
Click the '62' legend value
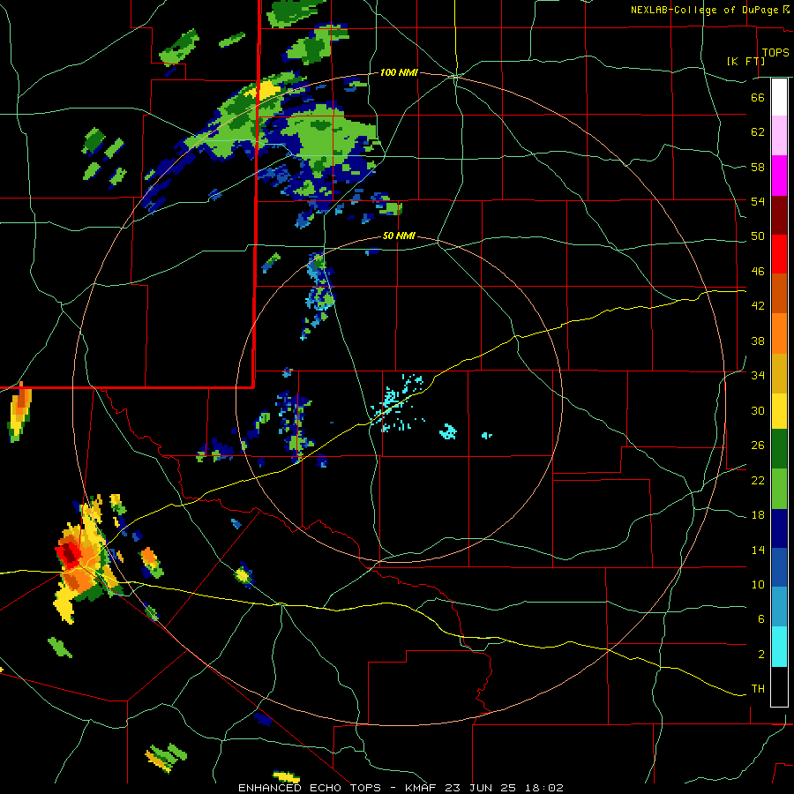pos(758,132)
